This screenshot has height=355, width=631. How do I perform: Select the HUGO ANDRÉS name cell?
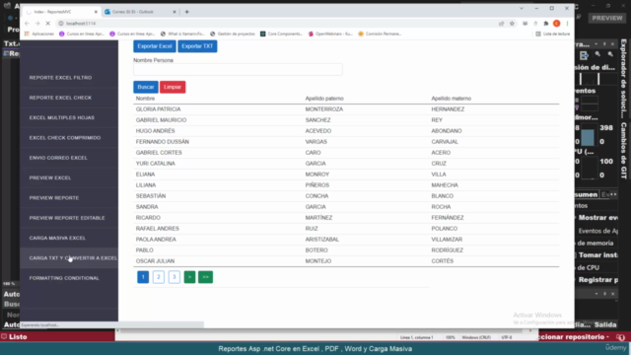(156, 131)
